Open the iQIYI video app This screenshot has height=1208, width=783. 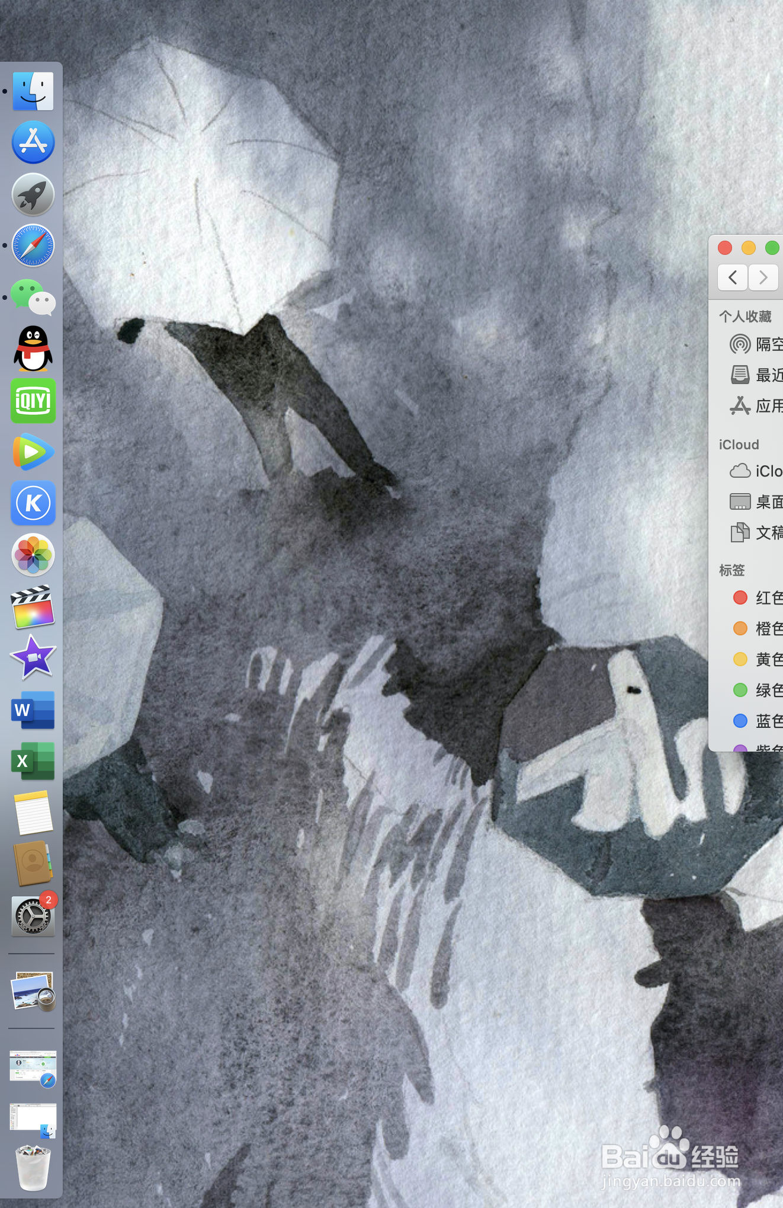coord(33,401)
